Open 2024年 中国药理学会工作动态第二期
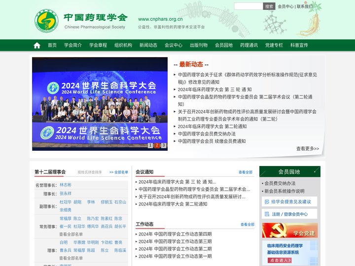 click(x=175, y=249)
